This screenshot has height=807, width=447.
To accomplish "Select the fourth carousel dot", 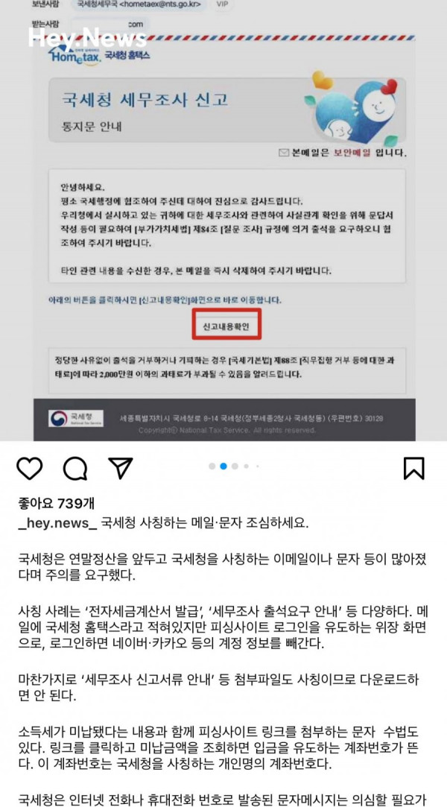I will [247, 466].
